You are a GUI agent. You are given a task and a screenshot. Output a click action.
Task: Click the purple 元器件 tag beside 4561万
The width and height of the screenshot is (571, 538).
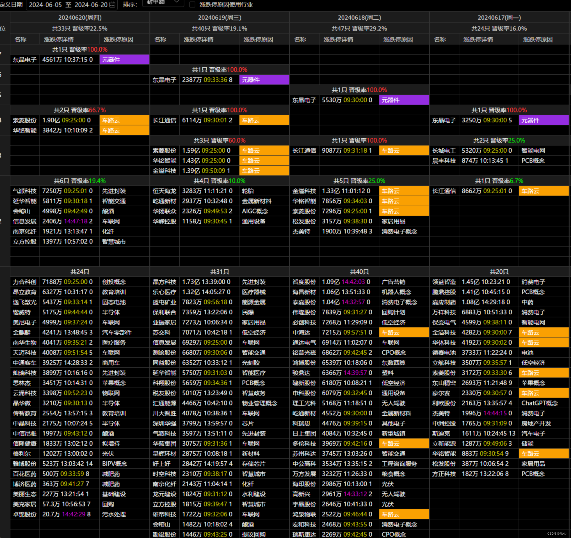(124, 60)
